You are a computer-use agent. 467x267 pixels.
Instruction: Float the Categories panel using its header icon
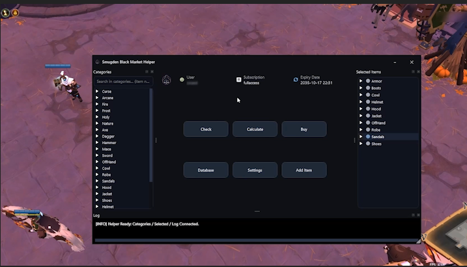pos(147,71)
